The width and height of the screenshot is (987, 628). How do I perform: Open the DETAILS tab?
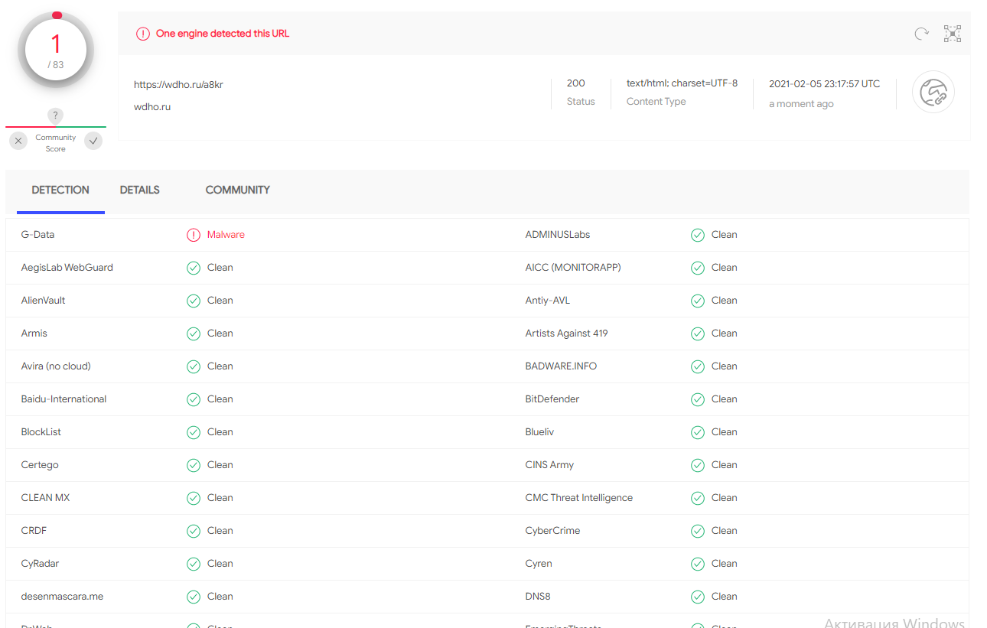(x=140, y=190)
